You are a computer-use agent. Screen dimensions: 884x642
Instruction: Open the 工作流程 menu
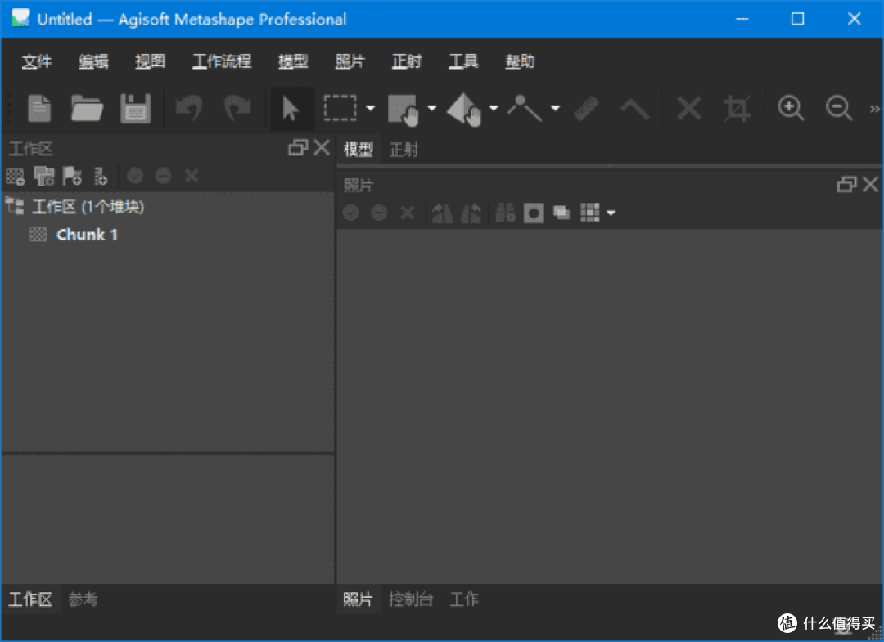click(x=222, y=61)
